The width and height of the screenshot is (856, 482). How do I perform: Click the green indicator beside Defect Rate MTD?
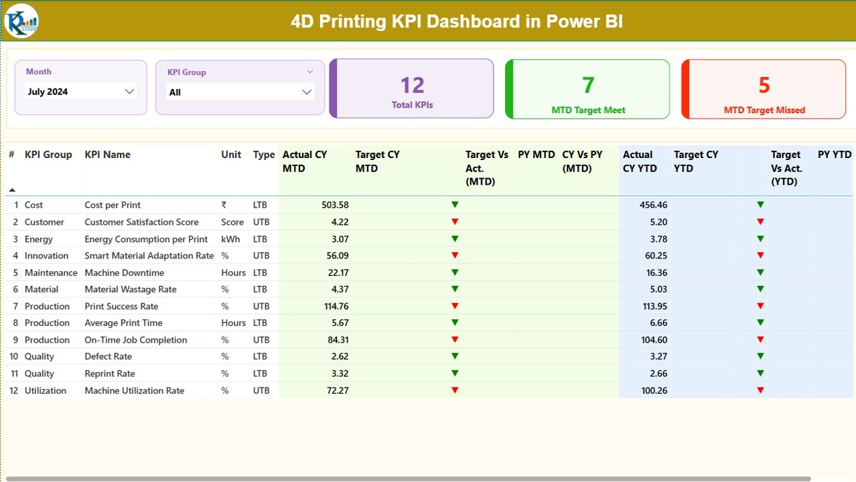[455, 356]
